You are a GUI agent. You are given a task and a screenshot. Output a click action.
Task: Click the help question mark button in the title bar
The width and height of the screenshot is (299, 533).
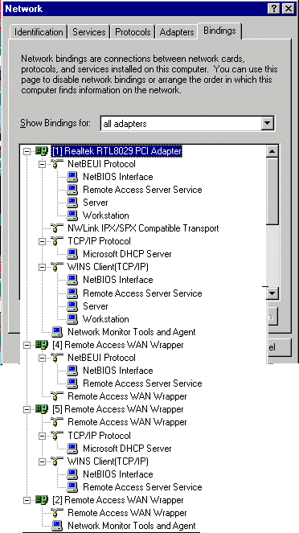275,9
